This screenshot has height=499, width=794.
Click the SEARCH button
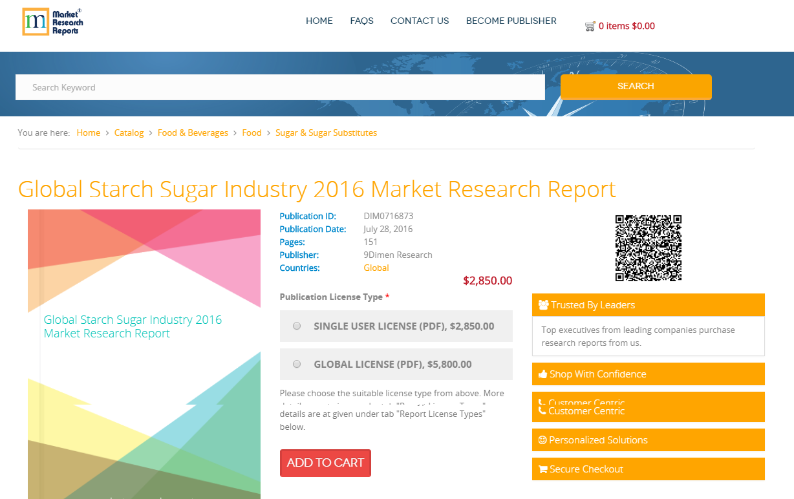tap(635, 86)
